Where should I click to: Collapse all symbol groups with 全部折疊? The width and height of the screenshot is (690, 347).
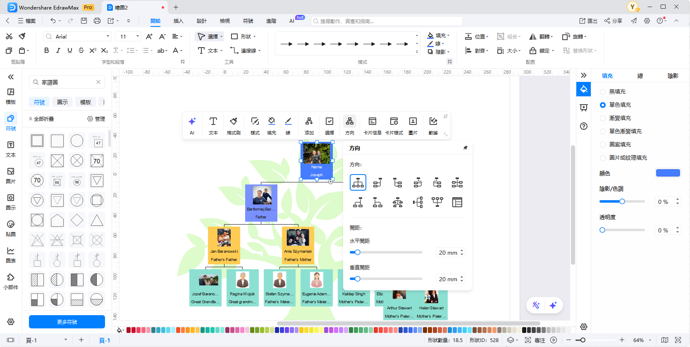(x=41, y=119)
